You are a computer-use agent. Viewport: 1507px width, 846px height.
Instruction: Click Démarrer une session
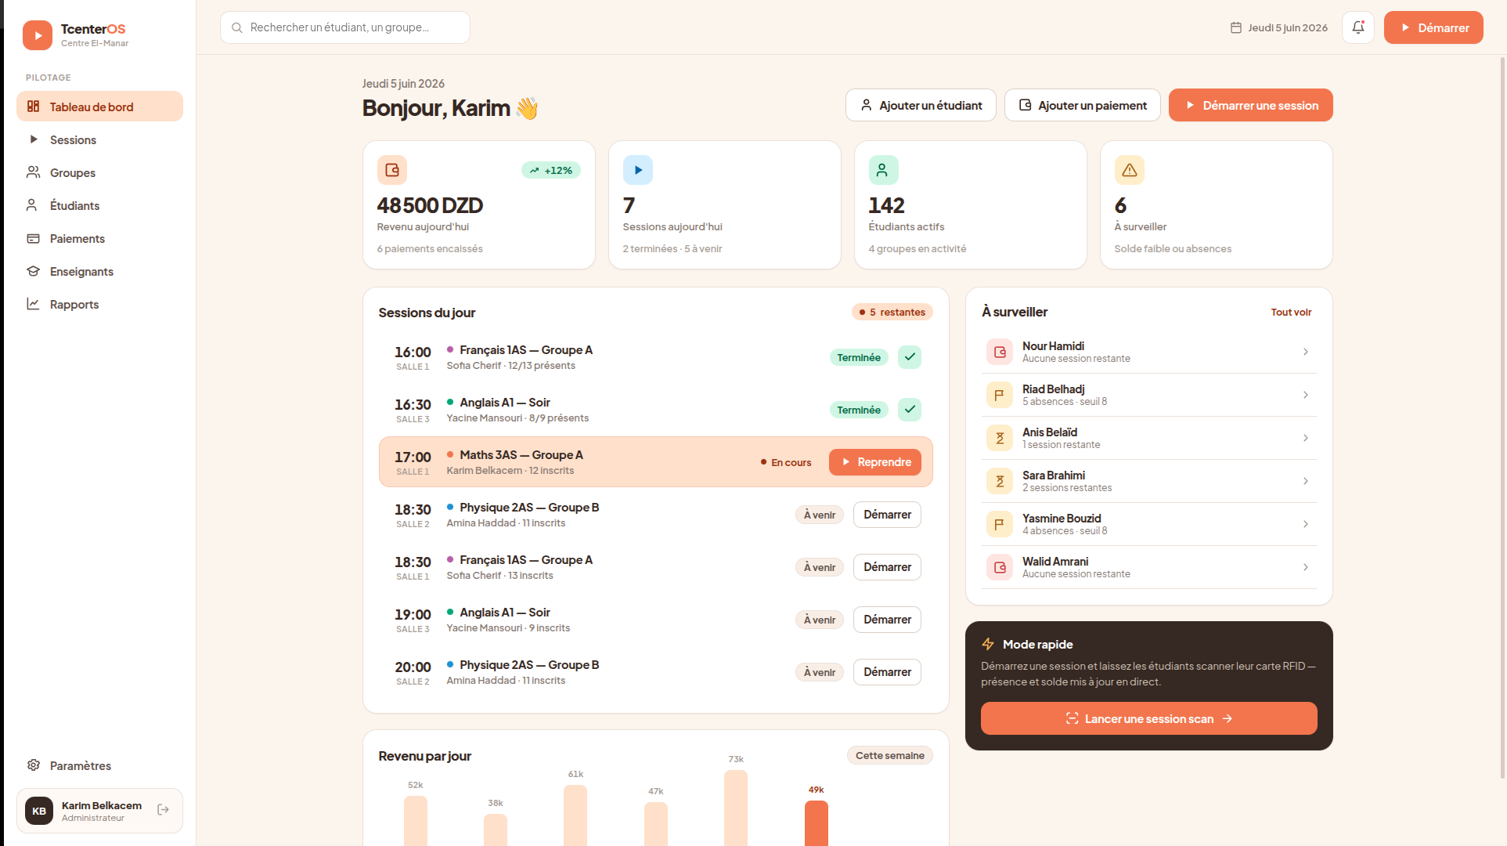(1250, 105)
